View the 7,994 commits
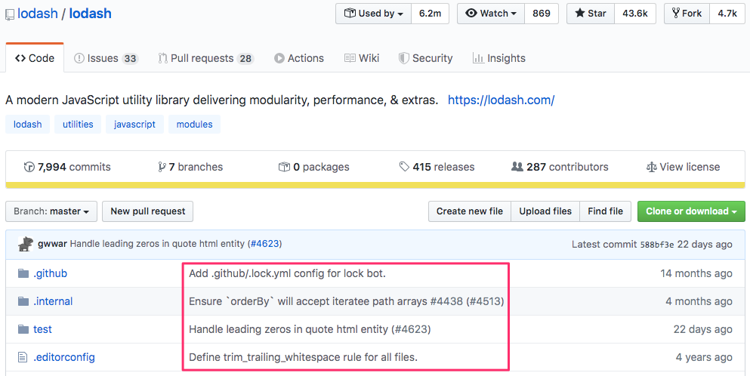The height and width of the screenshot is (376, 750). 67,167
